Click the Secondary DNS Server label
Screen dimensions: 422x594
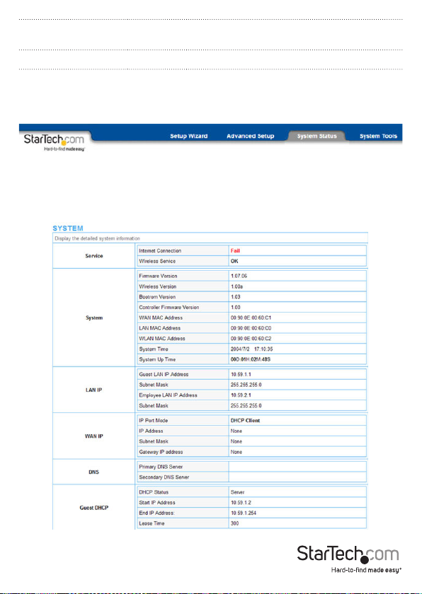(x=164, y=477)
